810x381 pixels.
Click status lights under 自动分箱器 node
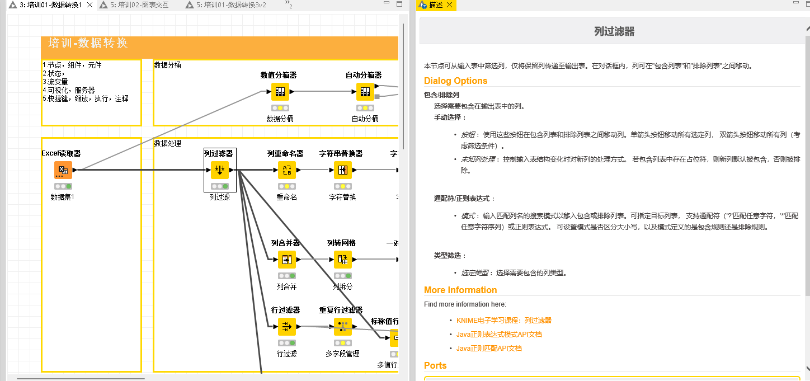[x=365, y=108]
